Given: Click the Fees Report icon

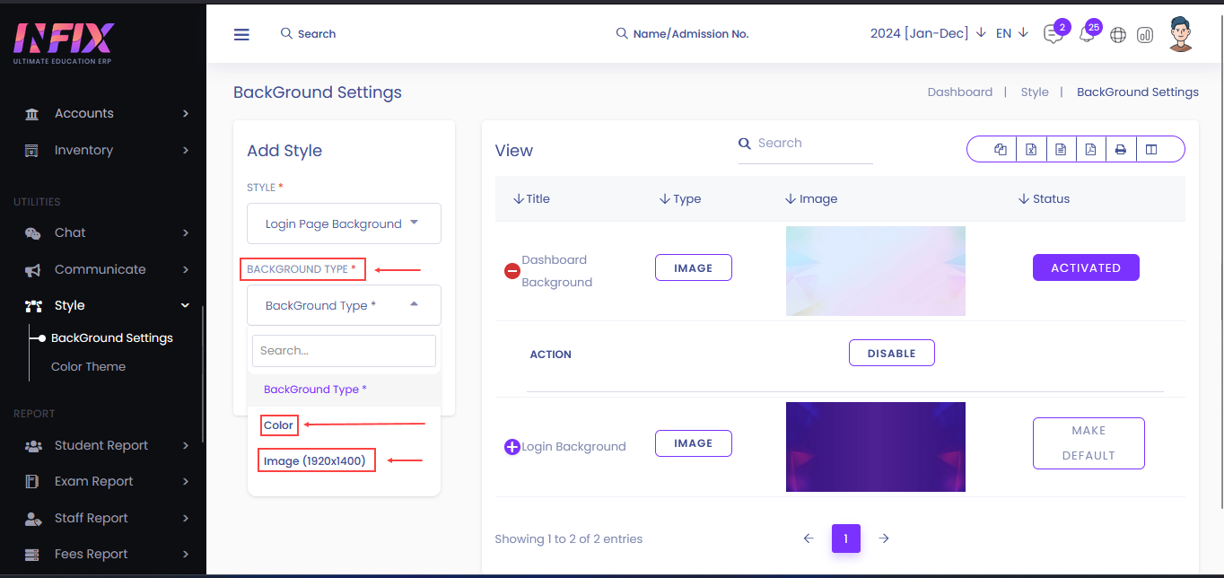Looking at the screenshot, I should pyautogui.click(x=32, y=555).
